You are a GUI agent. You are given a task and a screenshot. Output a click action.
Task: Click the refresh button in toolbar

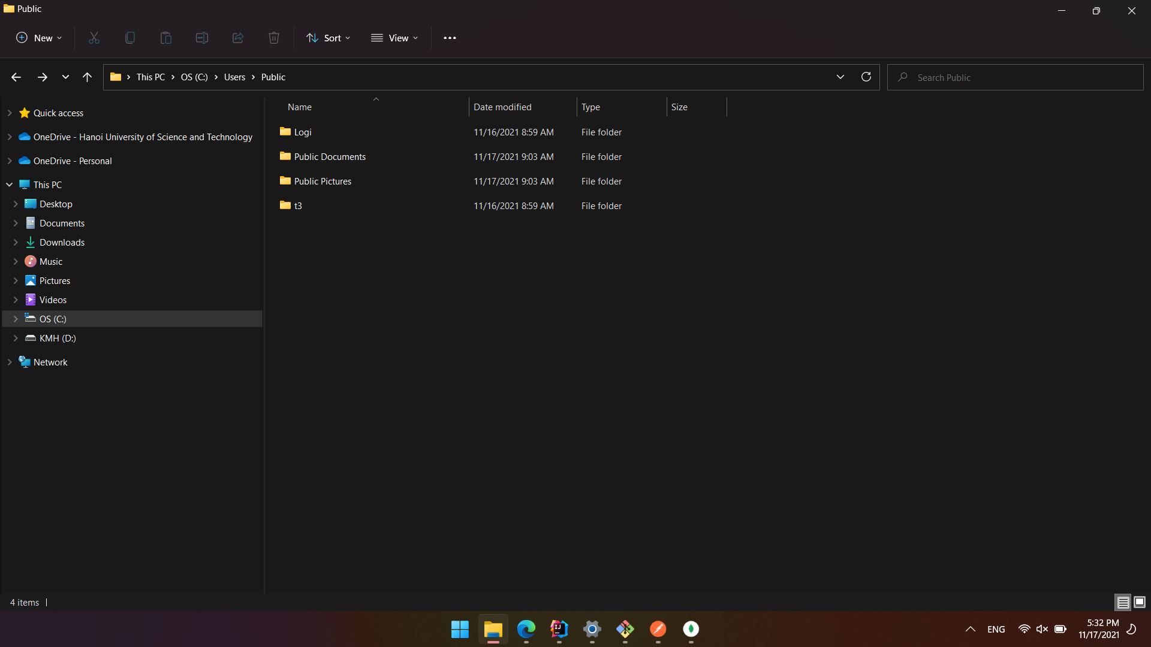[x=866, y=77]
